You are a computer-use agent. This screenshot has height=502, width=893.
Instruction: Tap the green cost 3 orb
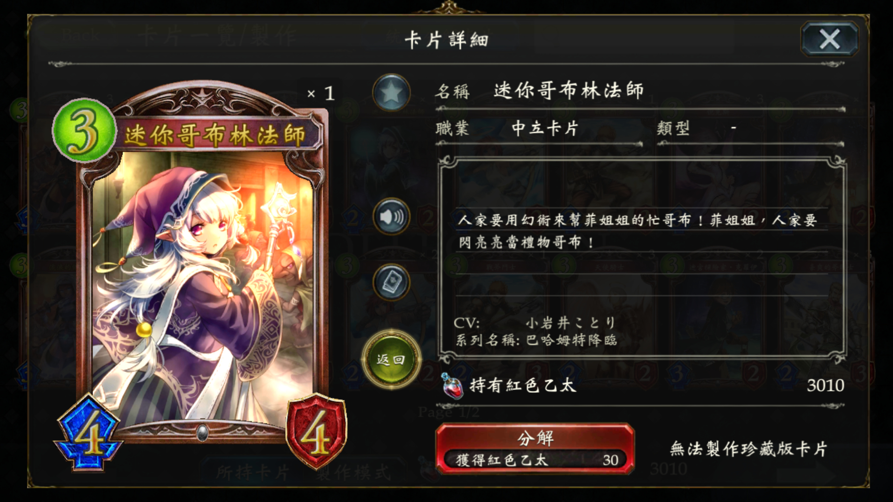coord(84,130)
